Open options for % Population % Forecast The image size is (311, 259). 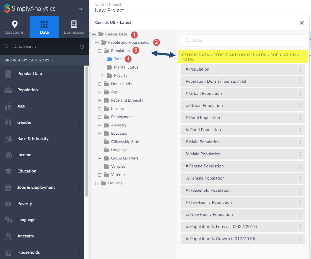(x=300, y=227)
